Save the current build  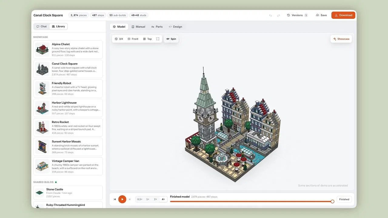[321, 15]
